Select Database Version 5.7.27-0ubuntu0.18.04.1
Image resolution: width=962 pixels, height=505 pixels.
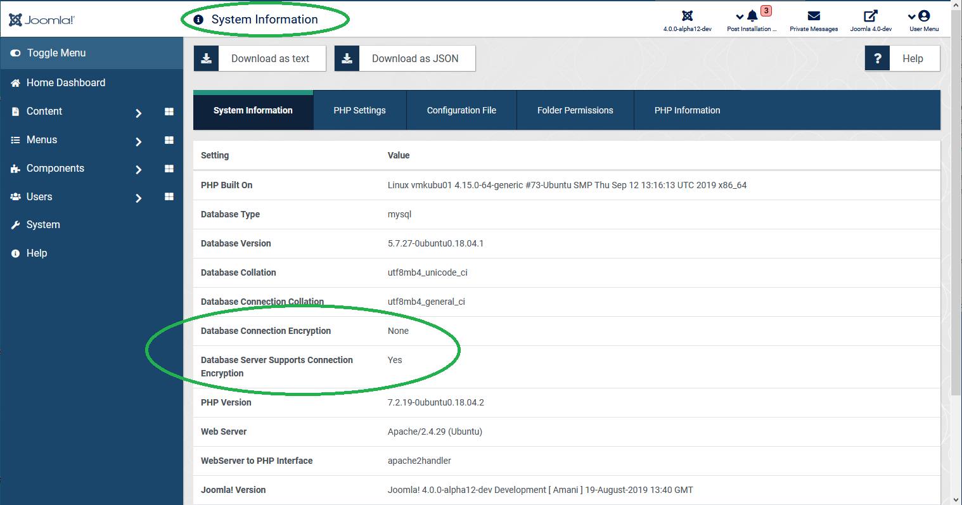pyautogui.click(x=435, y=243)
